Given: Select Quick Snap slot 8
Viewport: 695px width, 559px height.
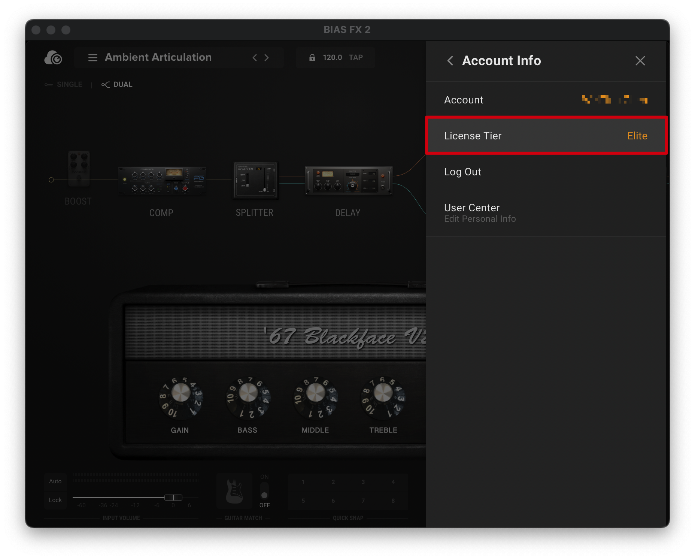Looking at the screenshot, I should 393,501.
